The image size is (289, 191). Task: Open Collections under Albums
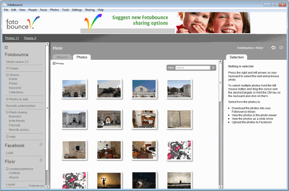click(16, 92)
